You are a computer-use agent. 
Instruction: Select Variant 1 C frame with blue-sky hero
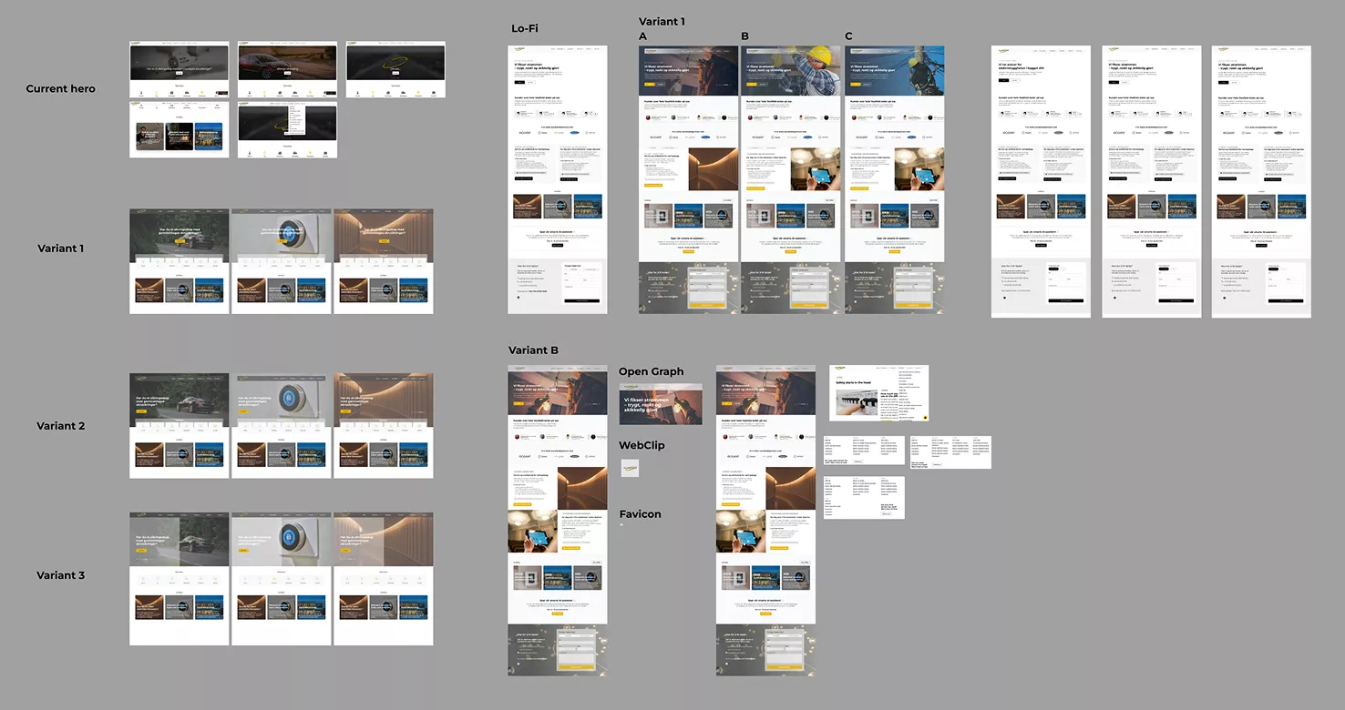(x=895, y=179)
